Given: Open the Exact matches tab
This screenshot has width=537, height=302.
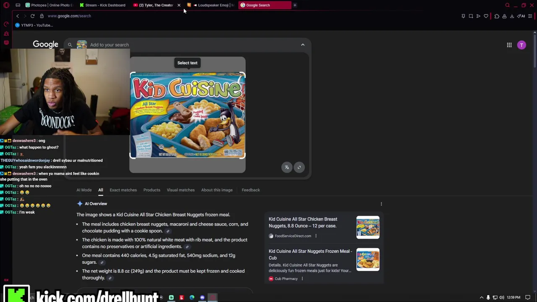Looking at the screenshot, I should 123,190.
